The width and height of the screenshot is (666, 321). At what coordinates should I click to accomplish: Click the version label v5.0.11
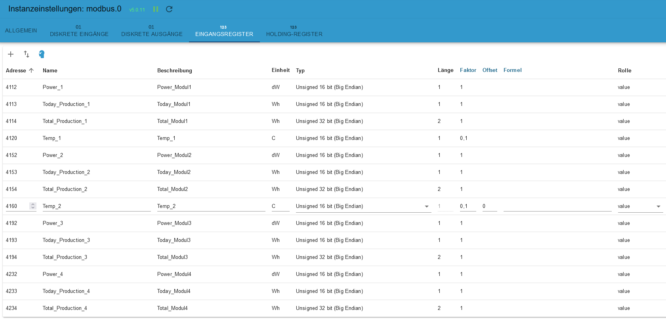coord(137,10)
